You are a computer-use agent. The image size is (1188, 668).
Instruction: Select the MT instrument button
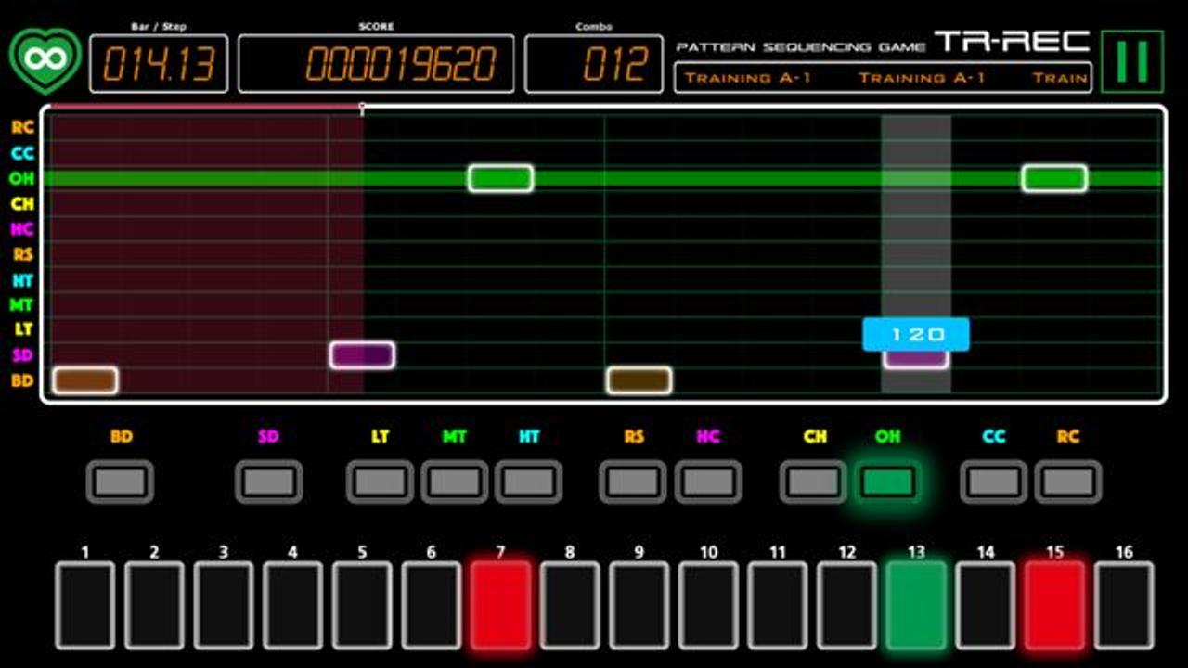pyautogui.click(x=455, y=482)
